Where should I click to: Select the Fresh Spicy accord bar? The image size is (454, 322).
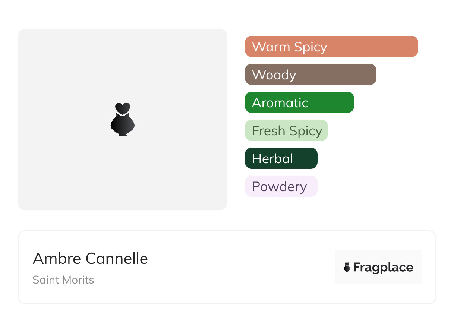coord(286,130)
